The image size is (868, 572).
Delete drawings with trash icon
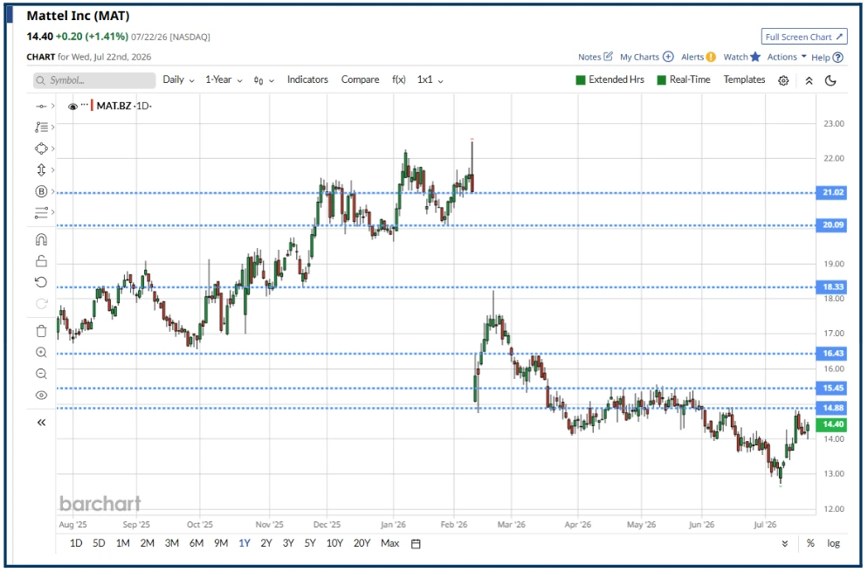pos(41,331)
